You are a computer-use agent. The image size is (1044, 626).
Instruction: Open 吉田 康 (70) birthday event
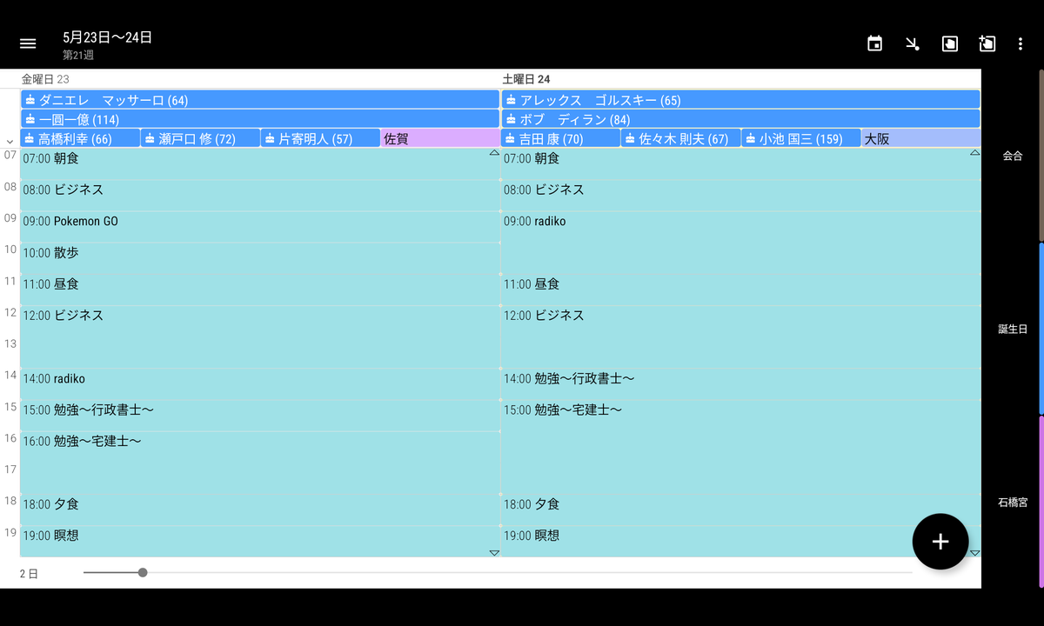point(561,138)
